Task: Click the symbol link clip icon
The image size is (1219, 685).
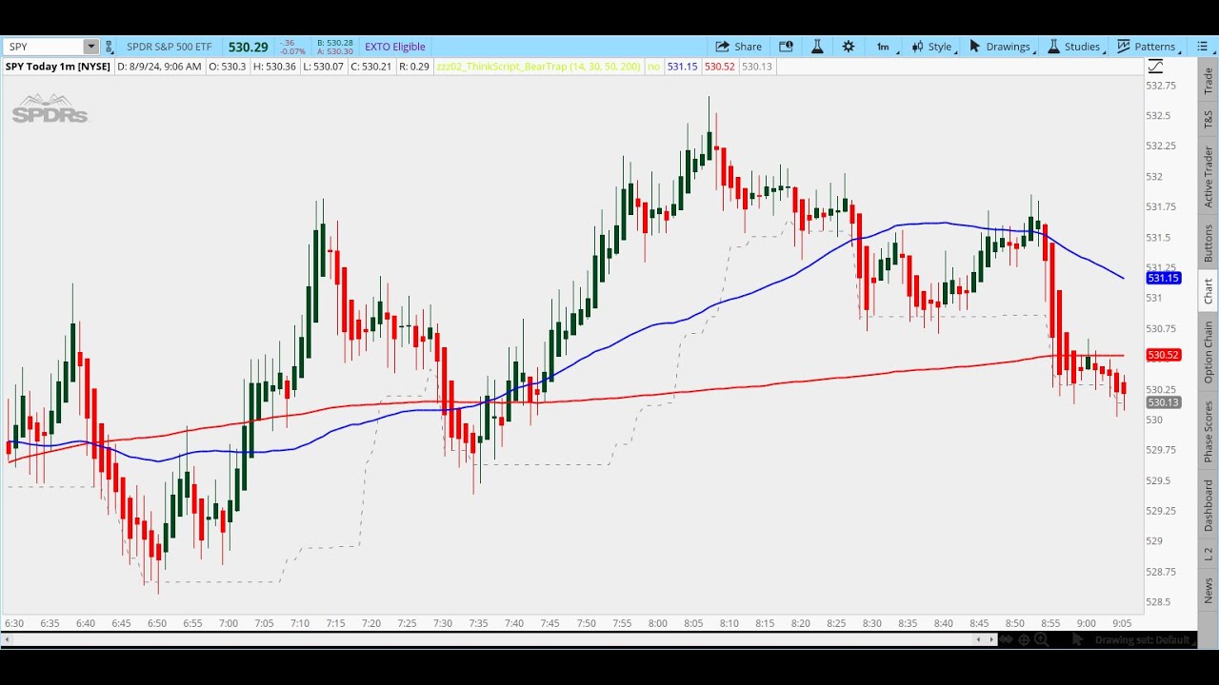Action: click(x=109, y=47)
